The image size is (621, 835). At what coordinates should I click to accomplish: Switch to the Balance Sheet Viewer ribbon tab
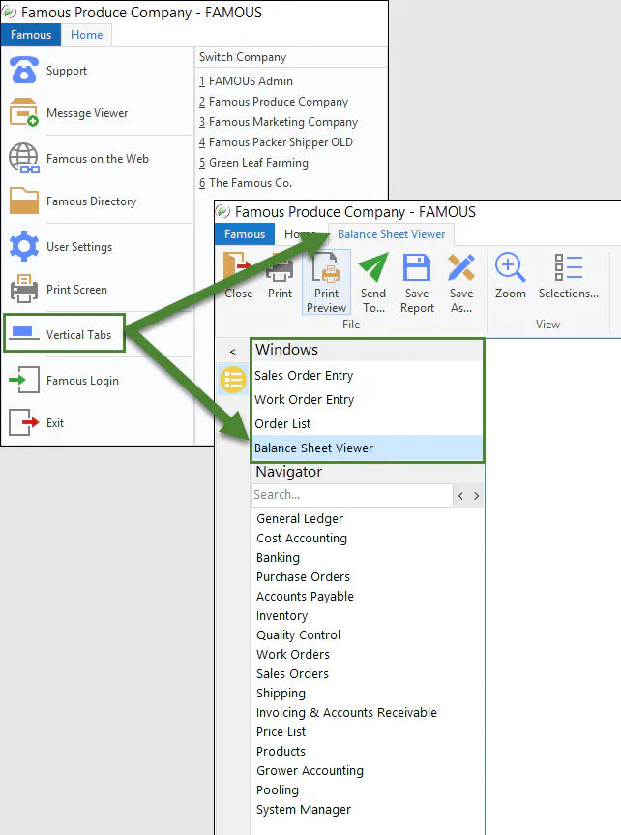(392, 234)
